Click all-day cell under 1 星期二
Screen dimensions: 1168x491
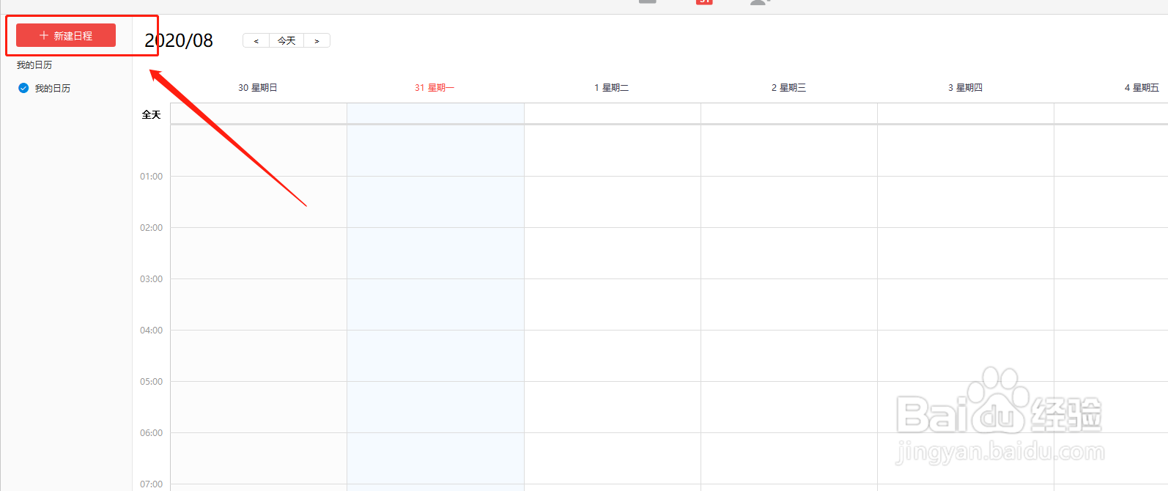[x=613, y=114]
